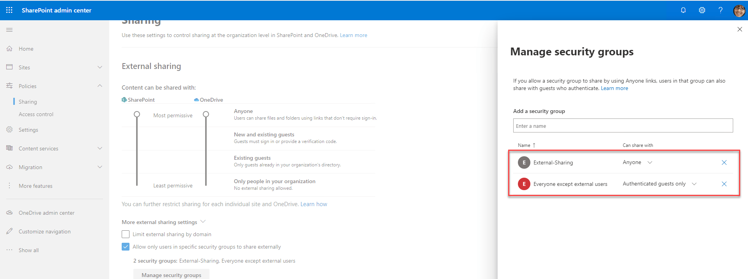Screen dimensions: 748x279
Task: Click the Sites icon in sidebar
Action: (x=9, y=67)
